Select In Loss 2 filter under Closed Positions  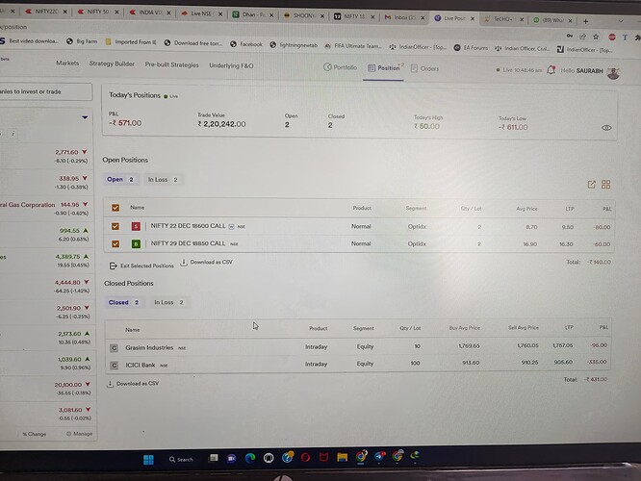[x=168, y=302]
